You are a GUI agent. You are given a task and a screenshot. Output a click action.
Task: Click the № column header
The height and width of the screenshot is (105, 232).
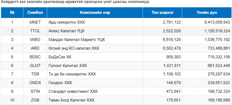pyautogui.click(x=12, y=13)
